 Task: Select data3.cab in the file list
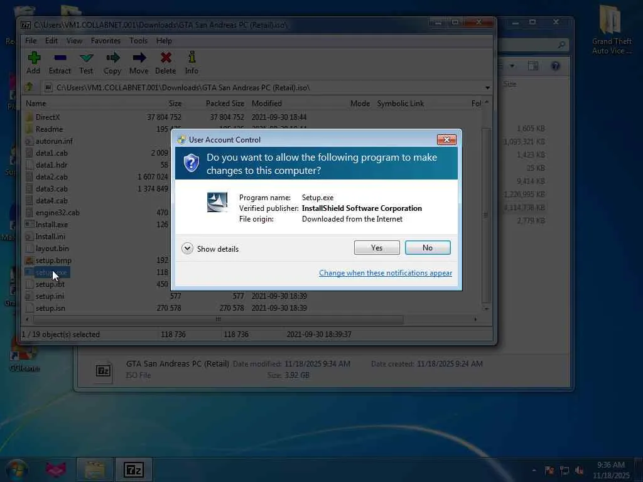51,188
